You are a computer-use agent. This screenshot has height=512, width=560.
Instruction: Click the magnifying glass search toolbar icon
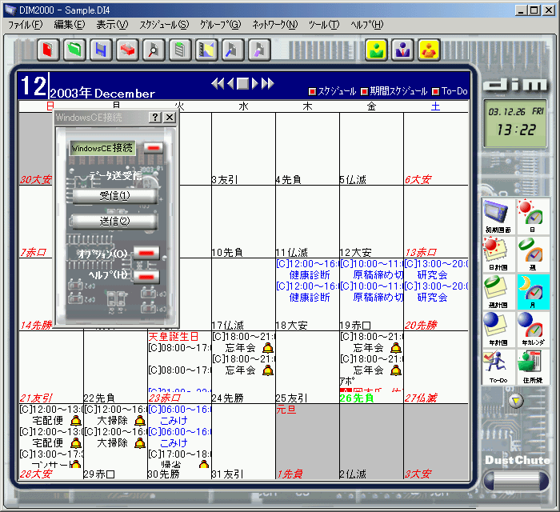153,50
